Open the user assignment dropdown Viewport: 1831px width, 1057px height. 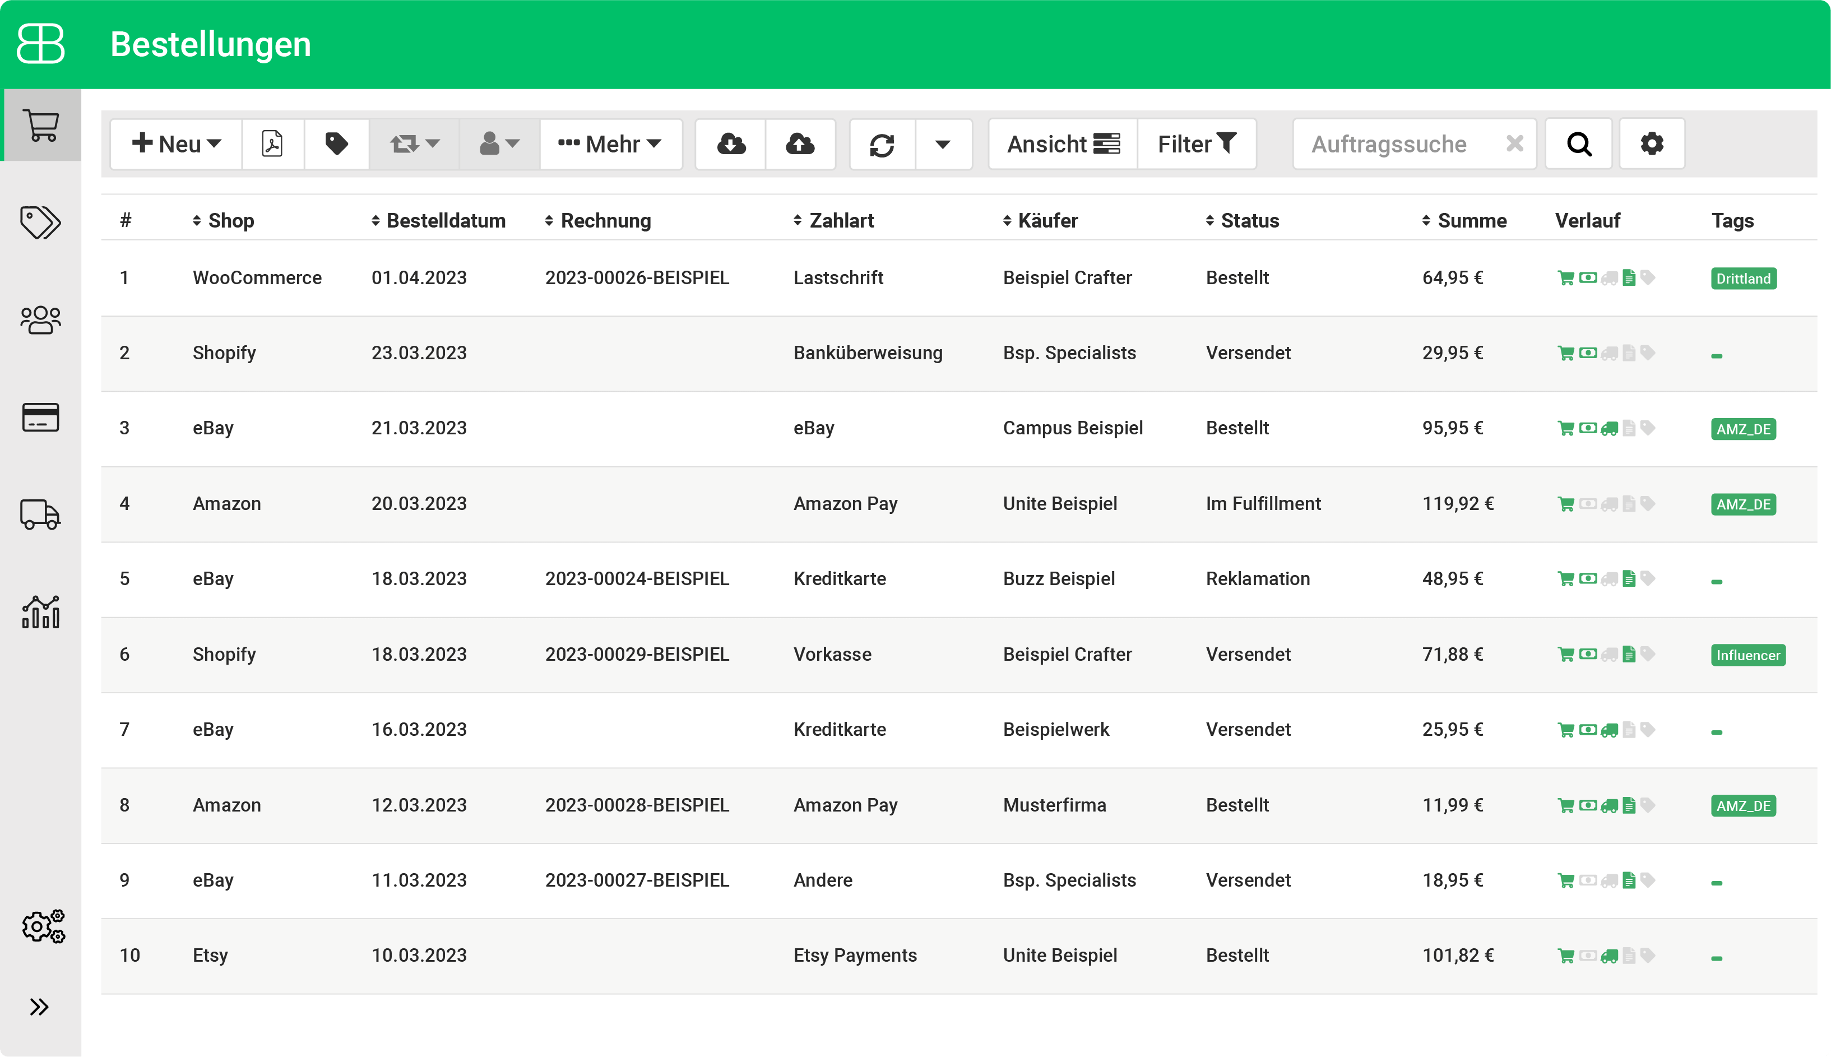pyautogui.click(x=499, y=143)
